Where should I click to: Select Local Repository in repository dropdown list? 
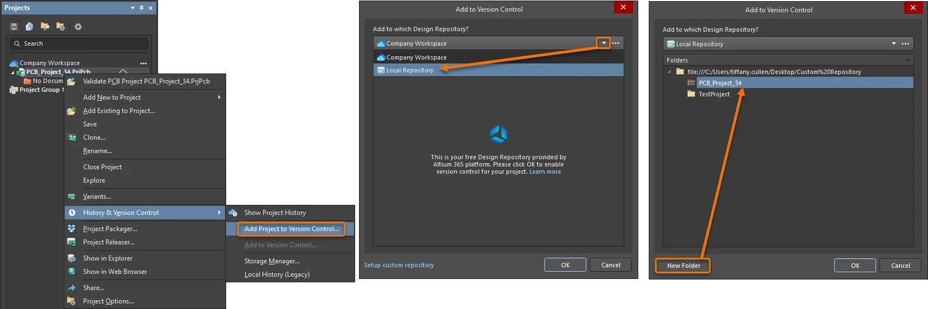coord(498,70)
